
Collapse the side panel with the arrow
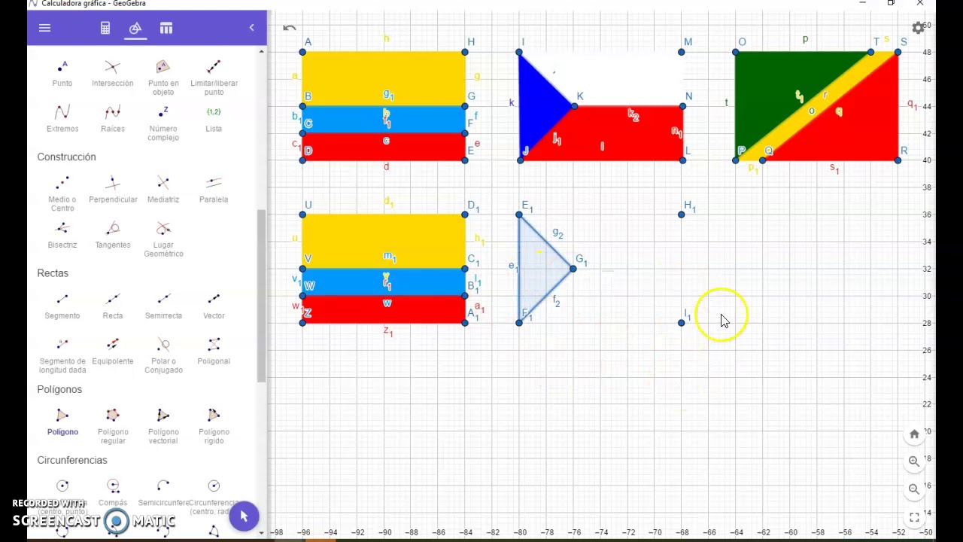pos(252,28)
